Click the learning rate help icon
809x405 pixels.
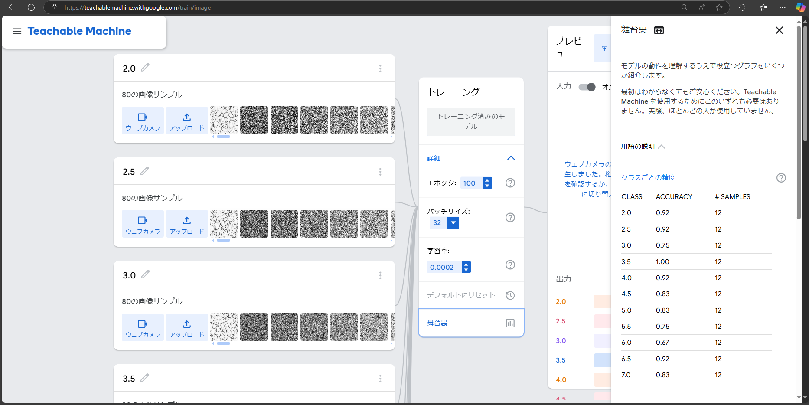point(510,265)
